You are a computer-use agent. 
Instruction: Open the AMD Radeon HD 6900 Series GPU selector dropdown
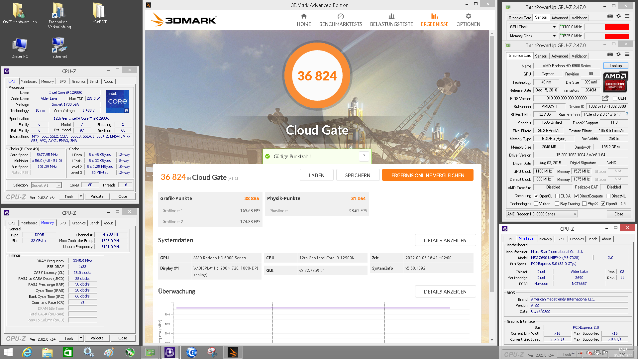click(x=542, y=214)
